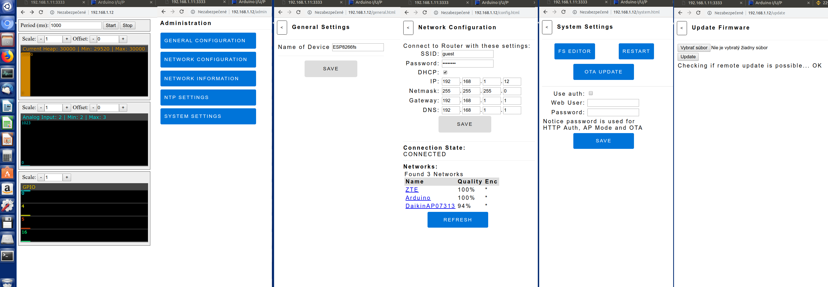Image resolution: width=828 pixels, height=287 pixels.
Task: Decrease Scale for the GPIO graph
Action: click(41, 177)
